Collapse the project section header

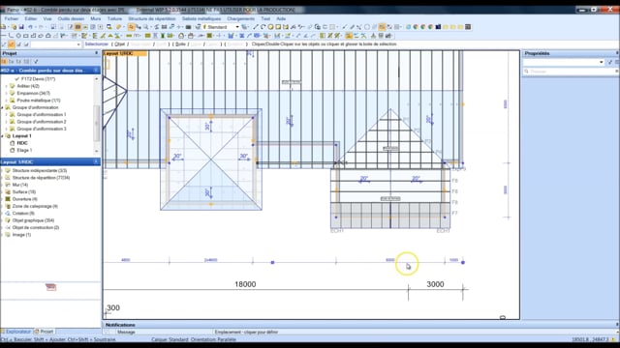pyautogui.click(x=96, y=71)
